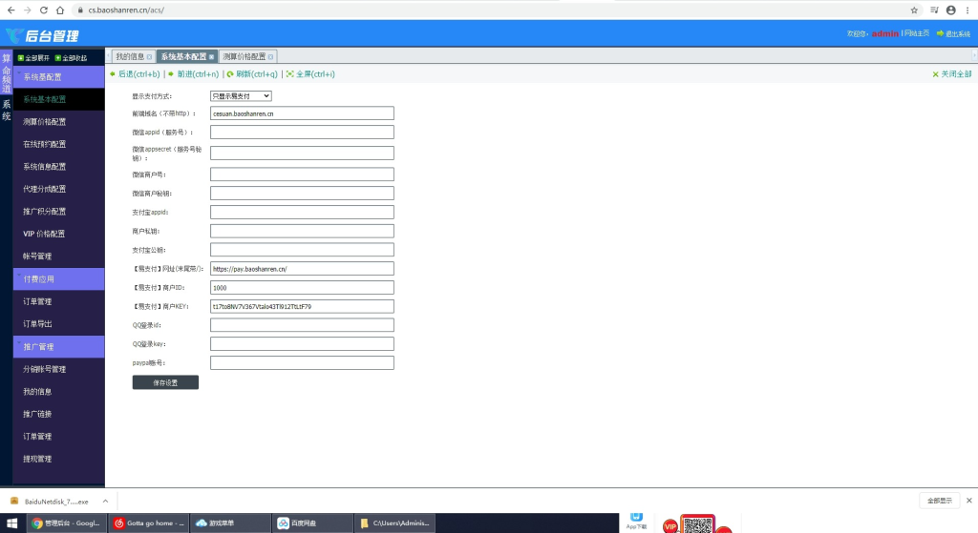Focus the 前端域名 input field
Screen dimensions: 978x533
point(302,113)
